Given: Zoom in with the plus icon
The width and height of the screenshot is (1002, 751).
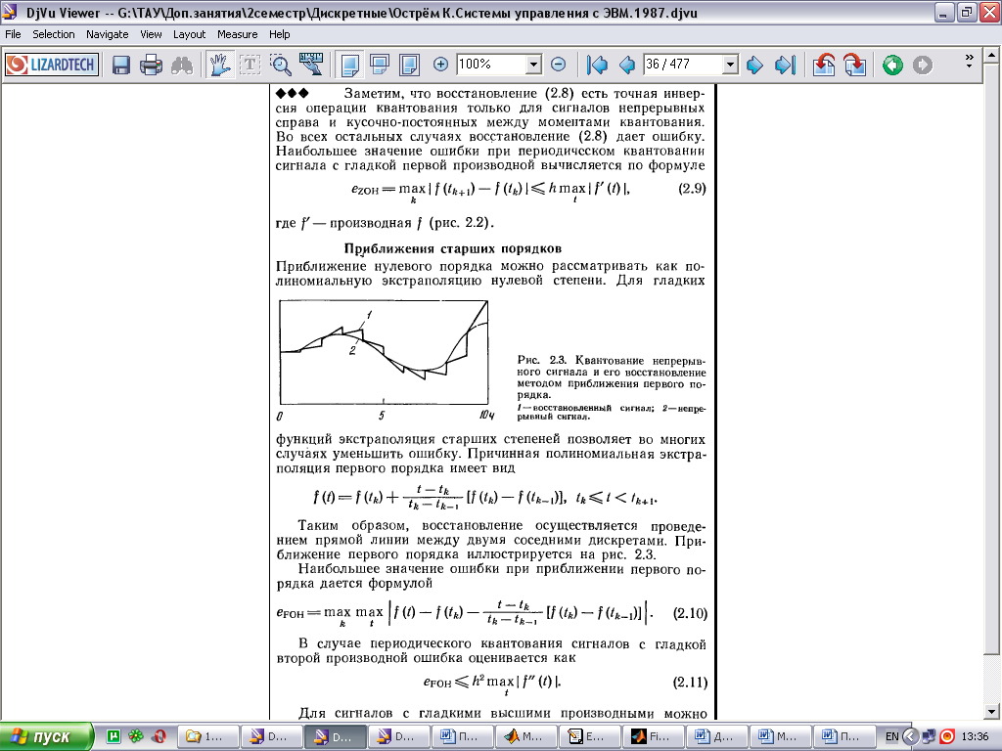Looking at the screenshot, I should pos(440,65).
